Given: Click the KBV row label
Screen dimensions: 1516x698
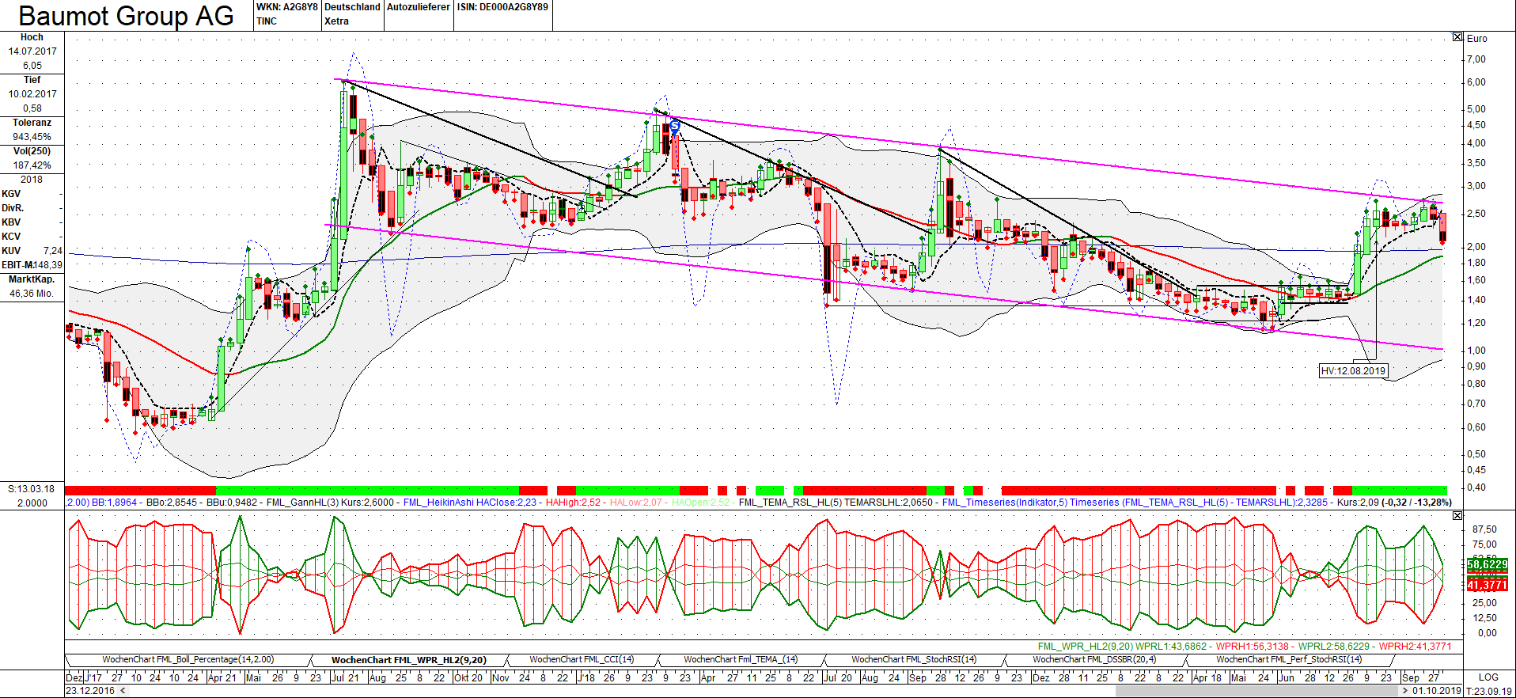Looking at the screenshot, I should [x=11, y=222].
